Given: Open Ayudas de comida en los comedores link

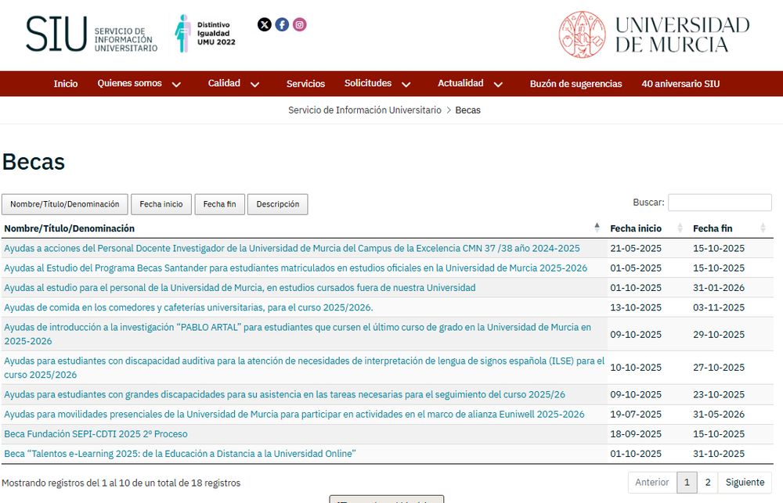Looking at the screenshot, I should pyautogui.click(x=189, y=307).
